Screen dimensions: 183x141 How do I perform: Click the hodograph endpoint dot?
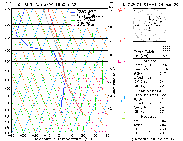click(x=160, y=17)
